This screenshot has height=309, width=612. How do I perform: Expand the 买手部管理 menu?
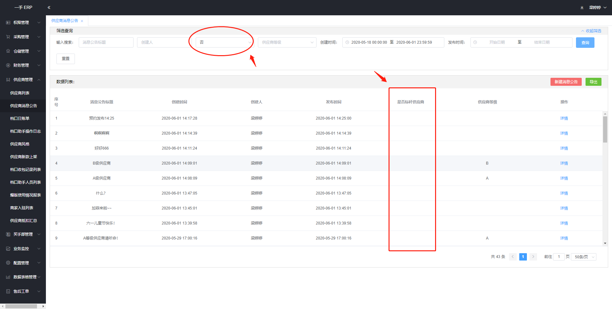pyautogui.click(x=39, y=234)
